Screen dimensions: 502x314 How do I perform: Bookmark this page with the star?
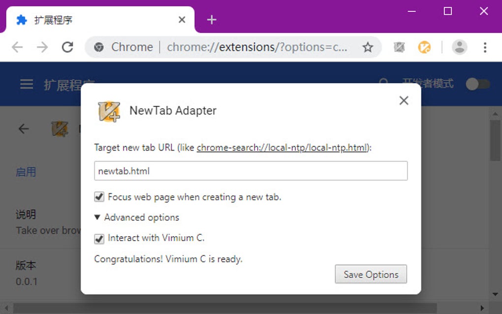click(368, 47)
